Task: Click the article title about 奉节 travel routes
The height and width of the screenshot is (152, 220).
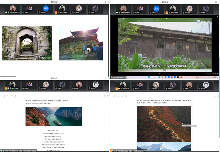Action: [47, 101]
